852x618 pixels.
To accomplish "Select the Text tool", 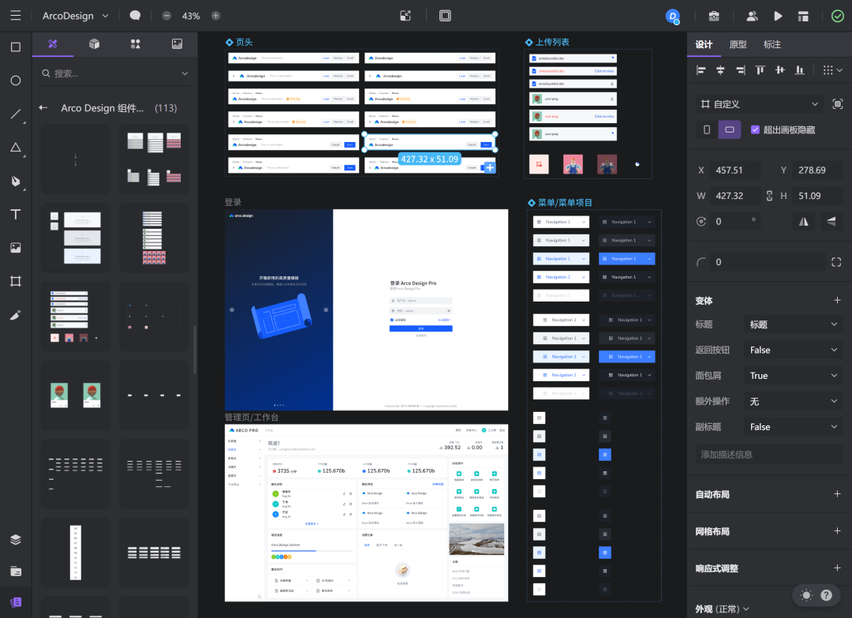I will (x=16, y=214).
